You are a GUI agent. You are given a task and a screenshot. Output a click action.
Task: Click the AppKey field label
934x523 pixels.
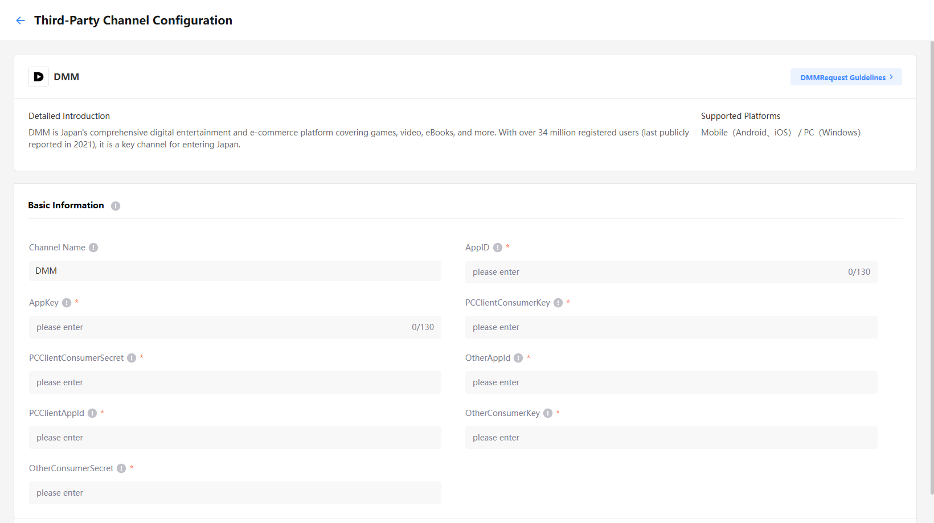click(x=44, y=303)
